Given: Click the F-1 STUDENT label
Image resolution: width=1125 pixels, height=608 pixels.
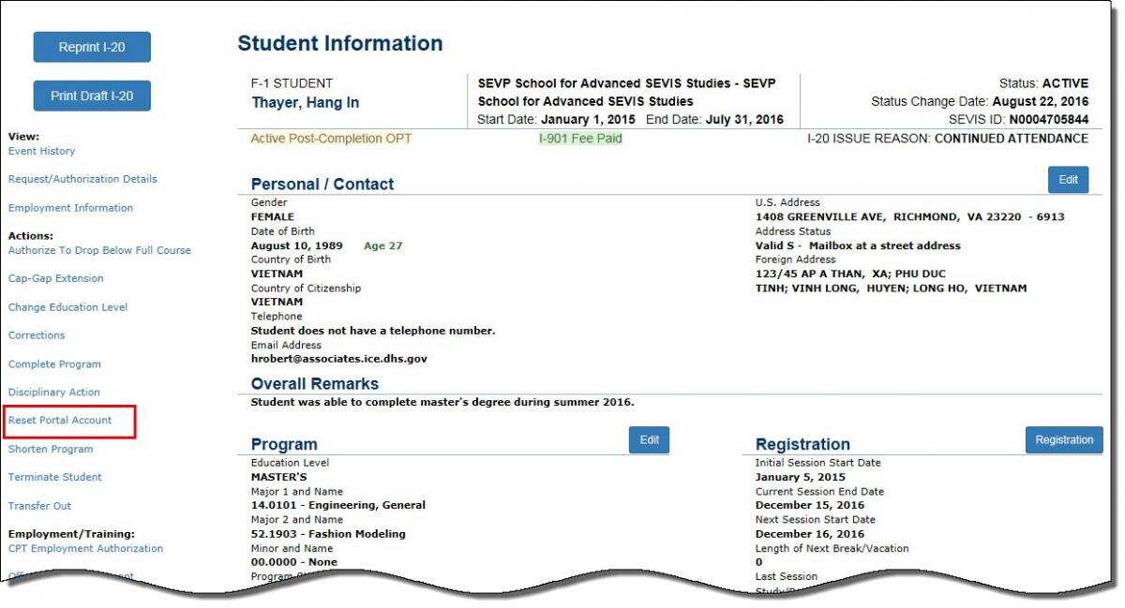Looking at the screenshot, I should pos(292,83).
